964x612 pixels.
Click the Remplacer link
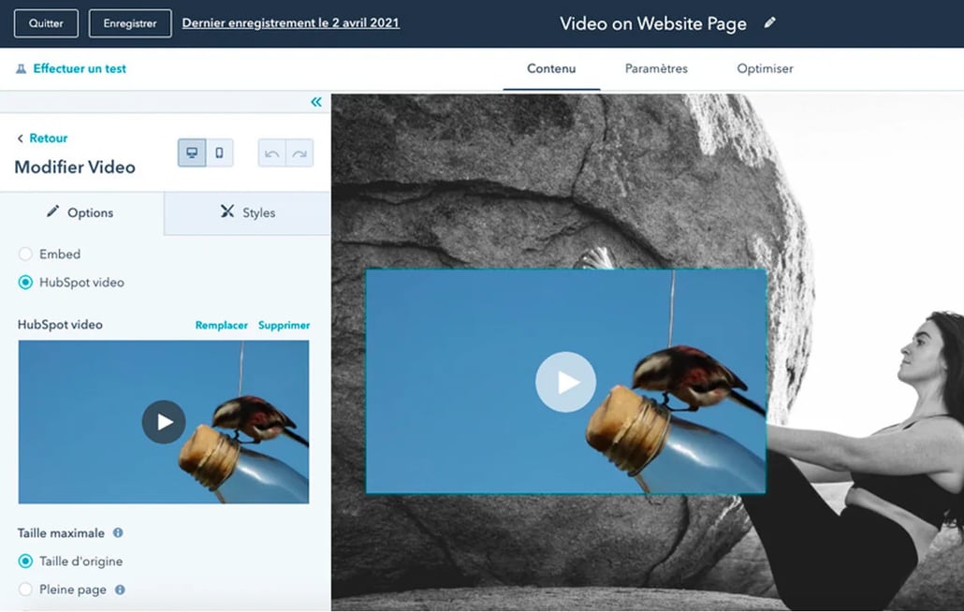tap(222, 326)
